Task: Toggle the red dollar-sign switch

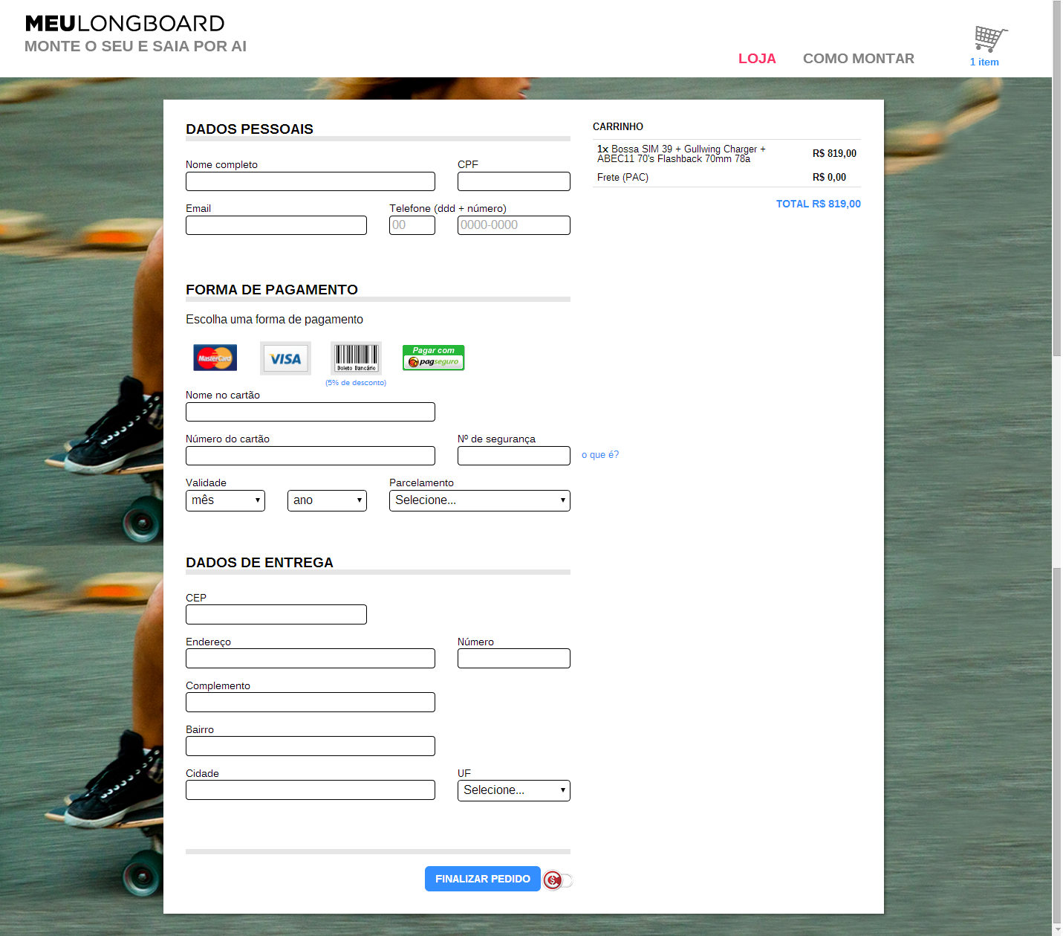Action: tap(557, 880)
